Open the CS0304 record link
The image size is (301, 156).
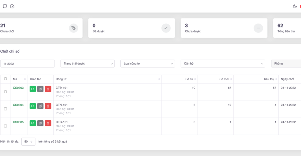pos(18,105)
